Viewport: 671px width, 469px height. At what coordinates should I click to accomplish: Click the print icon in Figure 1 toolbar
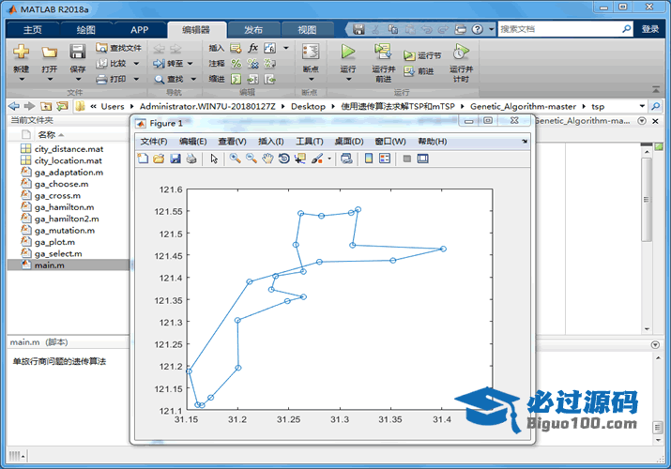tap(191, 159)
